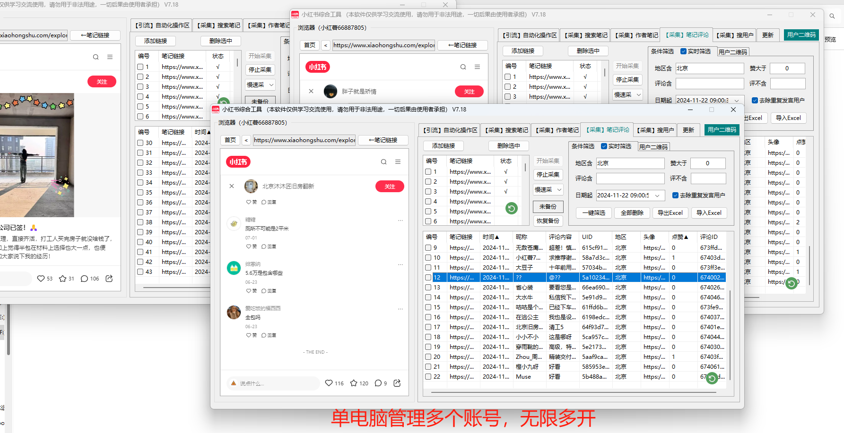Open the speed dropdown in the rear tool window
The height and width of the screenshot is (433, 844).
click(x=627, y=94)
